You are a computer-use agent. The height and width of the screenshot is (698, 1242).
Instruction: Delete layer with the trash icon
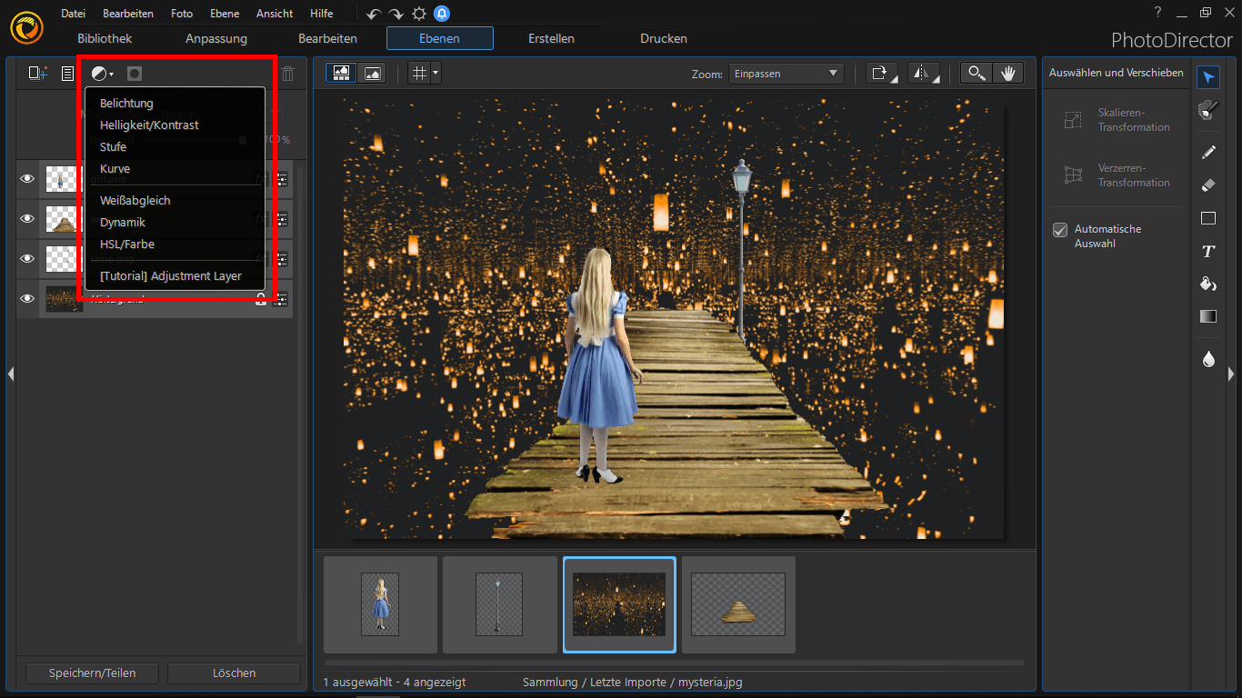[287, 74]
